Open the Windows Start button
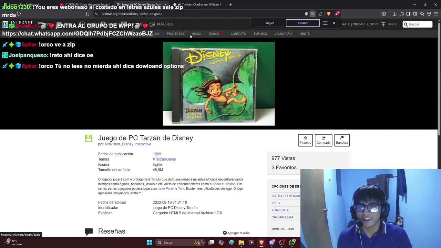The height and width of the screenshot is (248, 441). pos(149,242)
